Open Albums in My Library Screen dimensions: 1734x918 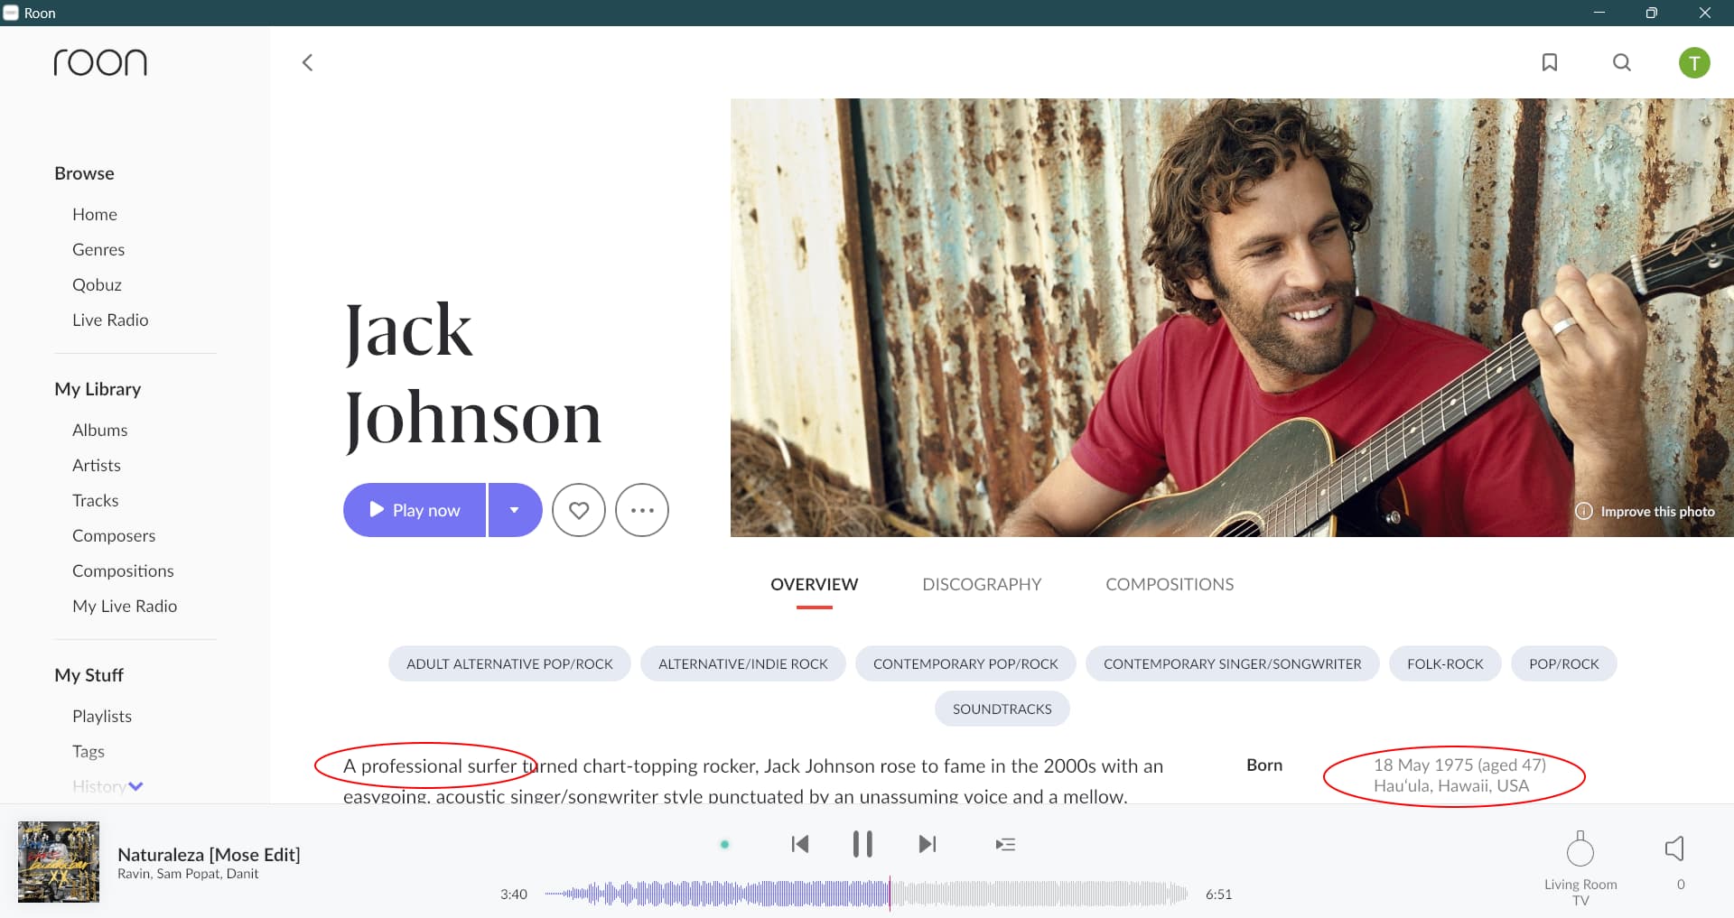pyautogui.click(x=99, y=430)
